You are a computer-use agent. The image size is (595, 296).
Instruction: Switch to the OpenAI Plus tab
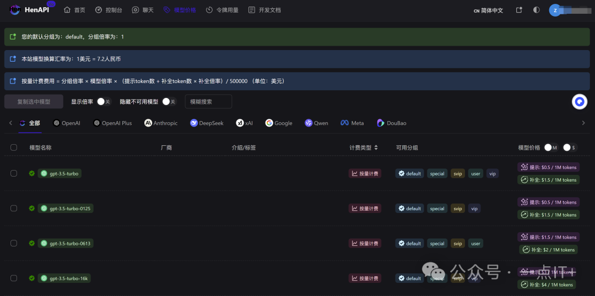(x=113, y=123)
